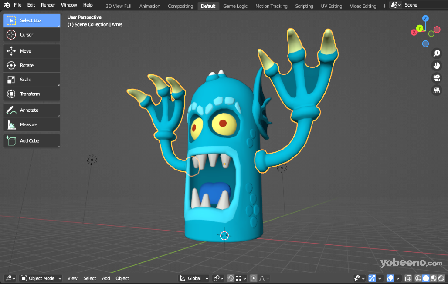This screenshot has width=448, height=284.
Task: Select the Select Box tool
Action: (x=32, y=20)
